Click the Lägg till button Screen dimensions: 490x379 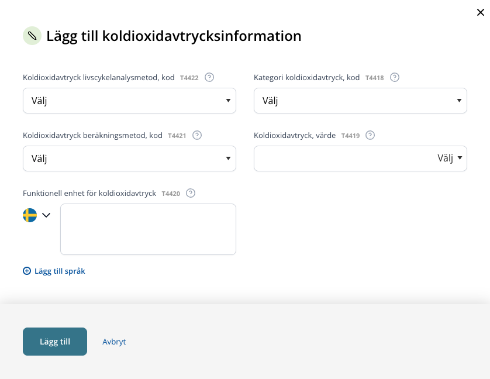55,342
